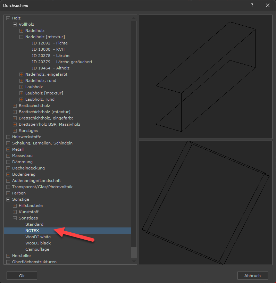The height and width of the screenshot is (283, 276).
Task: Collapse the Holz tree node
Action: [8, 18]
